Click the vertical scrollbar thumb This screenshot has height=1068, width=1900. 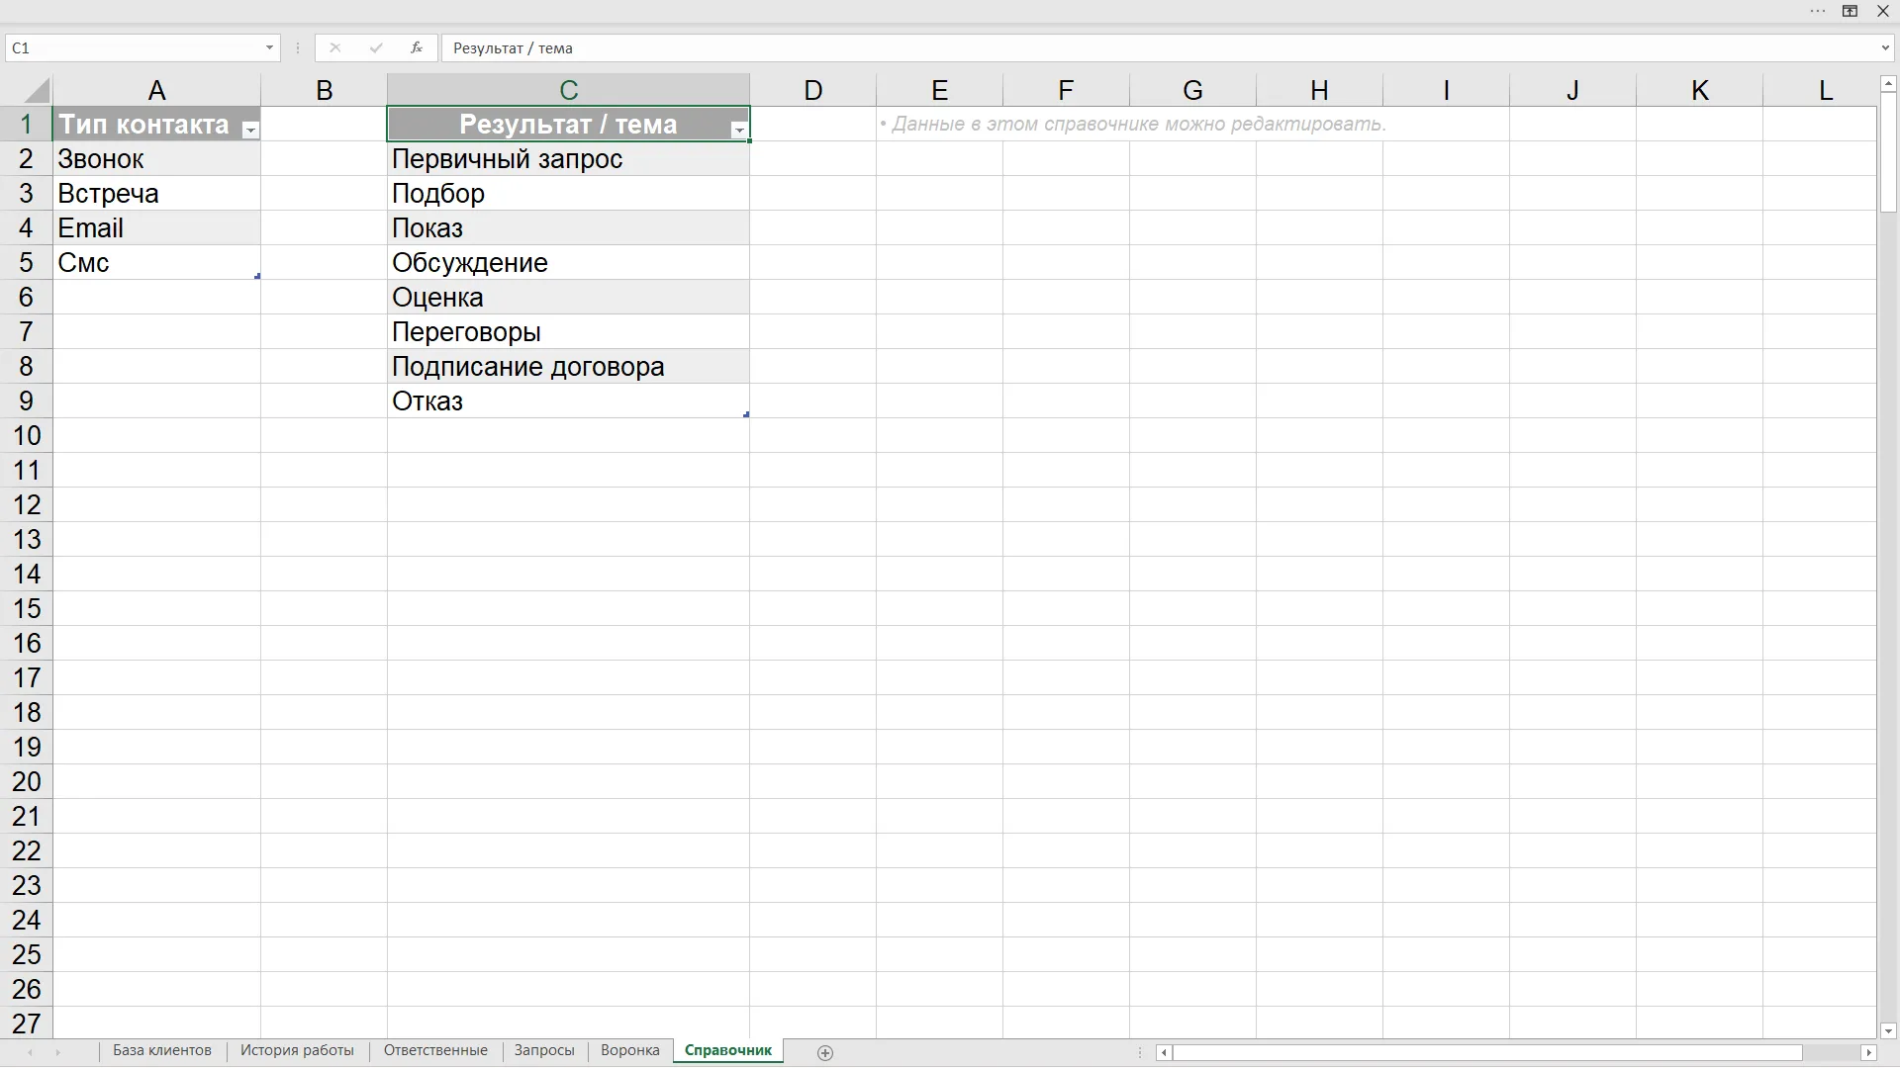[x=1888, y=152]
